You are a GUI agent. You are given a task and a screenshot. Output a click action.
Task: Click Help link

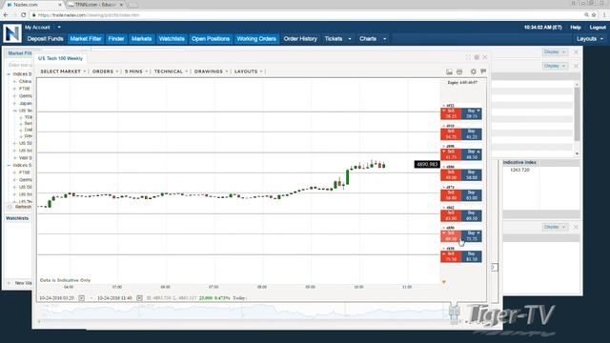point(576,28)
